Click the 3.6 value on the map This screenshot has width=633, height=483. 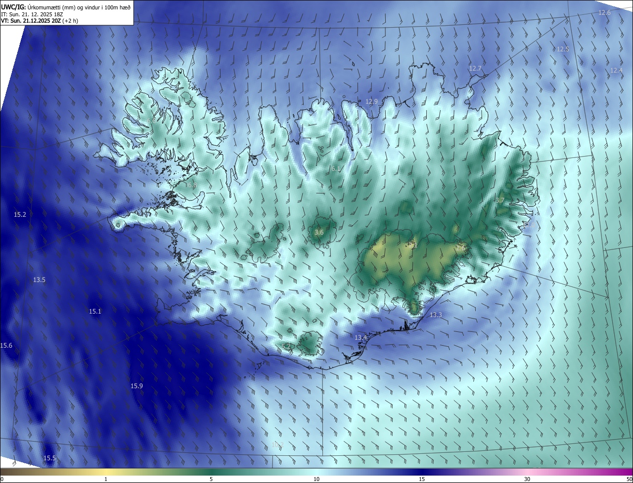(319, 232)
